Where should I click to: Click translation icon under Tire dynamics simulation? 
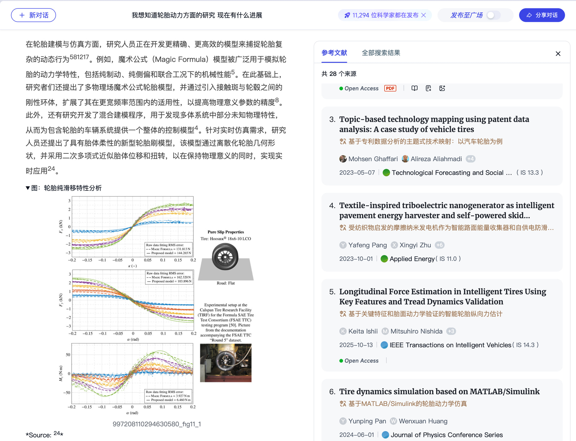click(343, 404)
